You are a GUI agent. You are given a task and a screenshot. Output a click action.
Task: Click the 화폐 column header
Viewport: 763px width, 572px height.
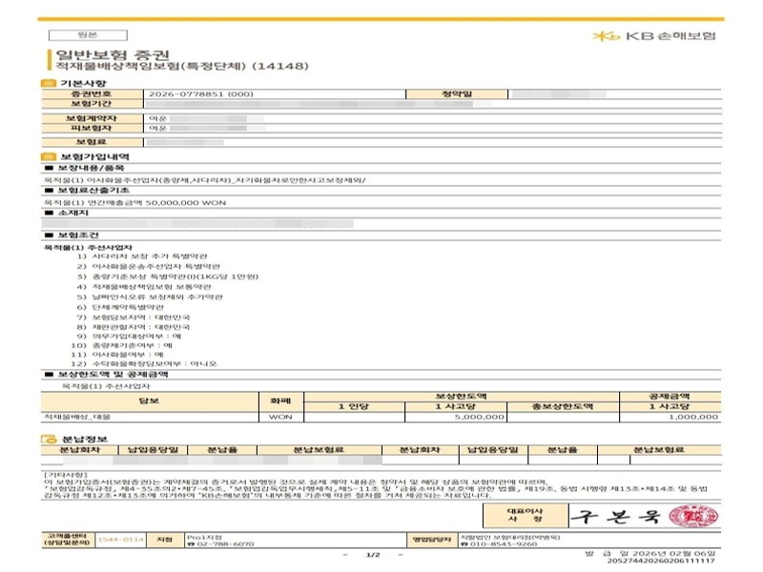pos(280,401)
